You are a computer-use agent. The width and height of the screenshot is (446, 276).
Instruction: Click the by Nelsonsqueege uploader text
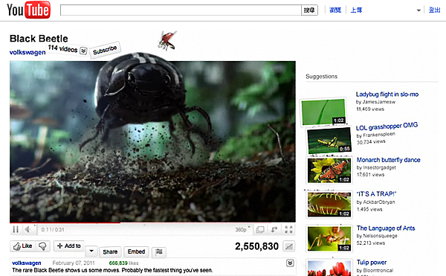pyautogui.click(x=377, y=236)
